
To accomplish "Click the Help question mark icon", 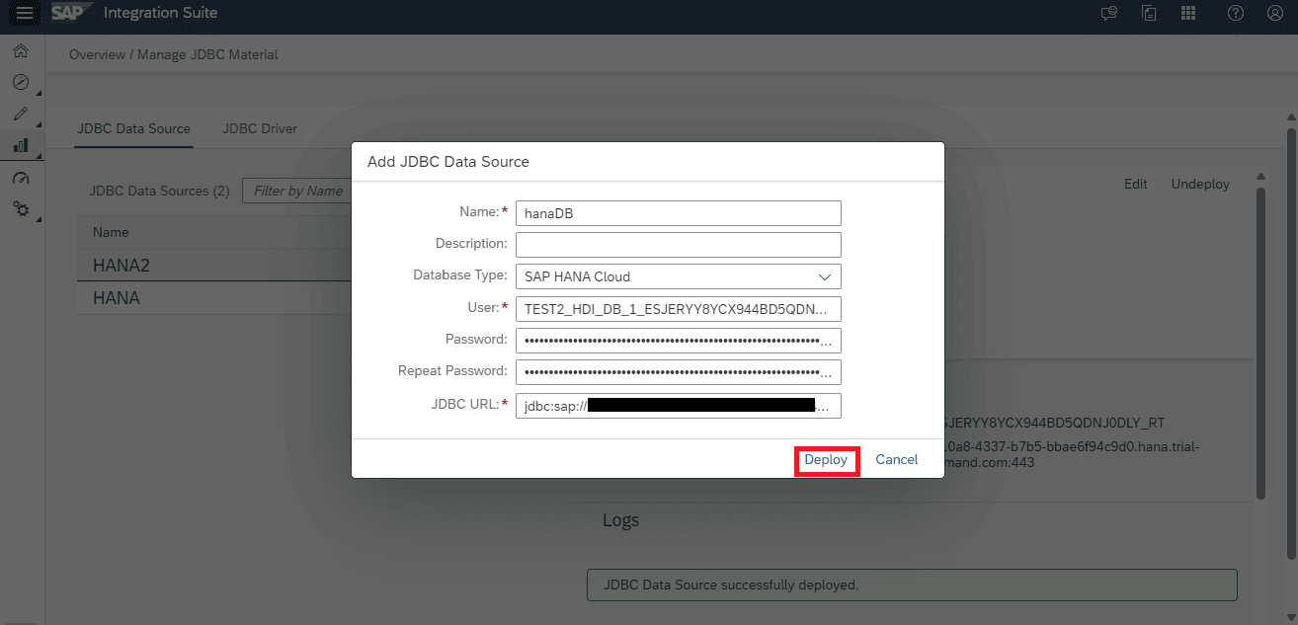I will 1235,13.
